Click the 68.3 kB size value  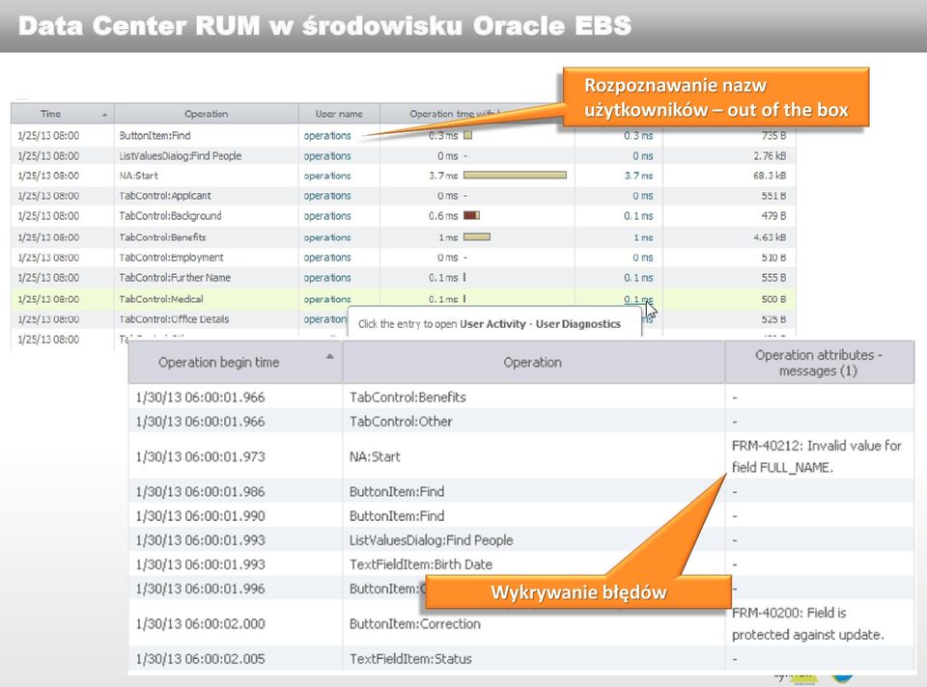point(770,176)
